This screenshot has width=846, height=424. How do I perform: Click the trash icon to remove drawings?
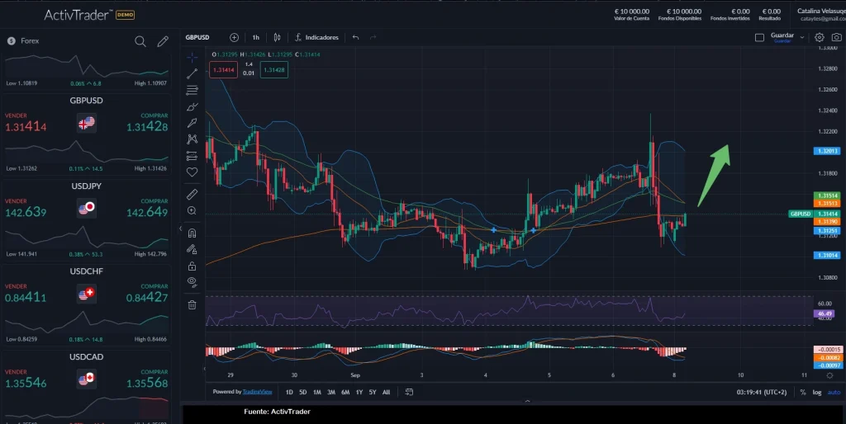pos(192,304)
